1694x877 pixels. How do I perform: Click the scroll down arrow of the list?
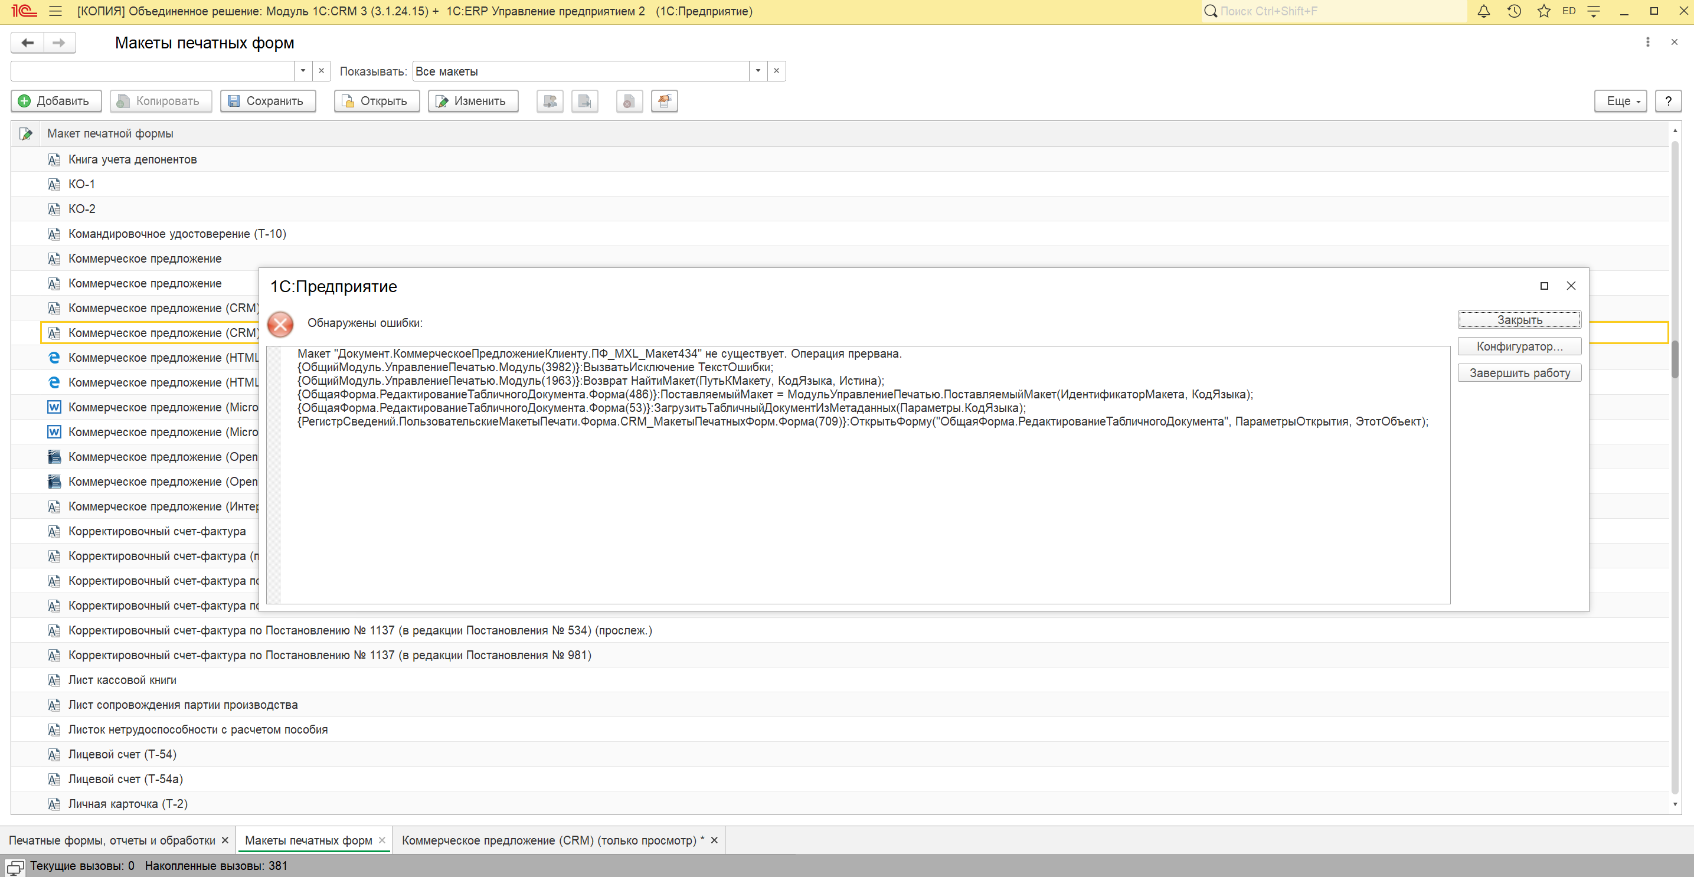point(1675,804)
